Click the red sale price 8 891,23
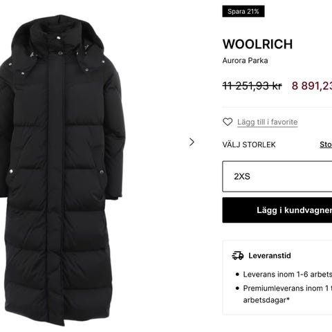The width and height of the screenshot is (332, 332). click(312, 86)
